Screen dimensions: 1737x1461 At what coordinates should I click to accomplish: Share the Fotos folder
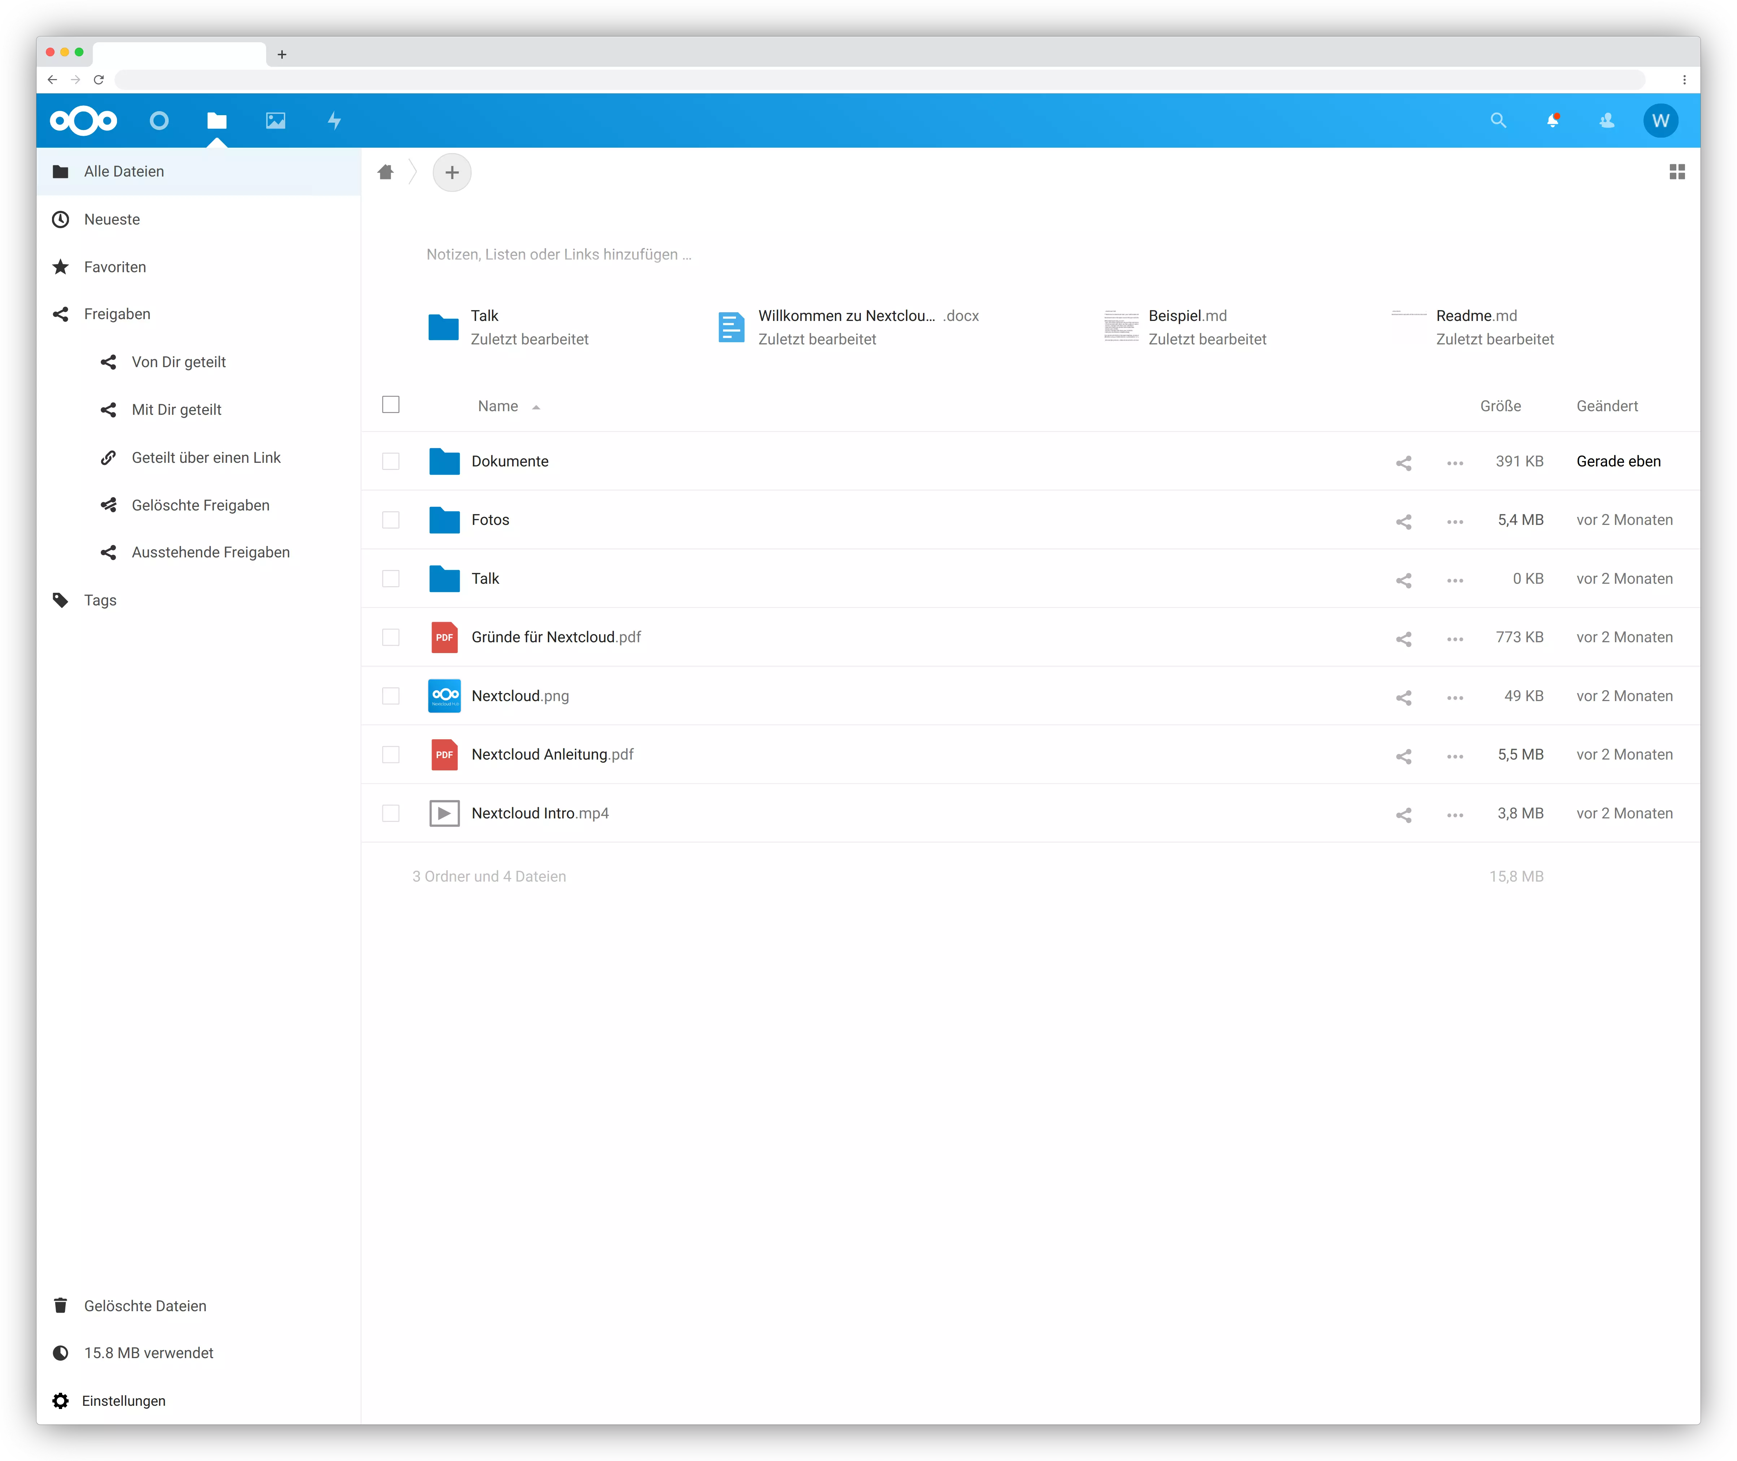coord(1403,521)
